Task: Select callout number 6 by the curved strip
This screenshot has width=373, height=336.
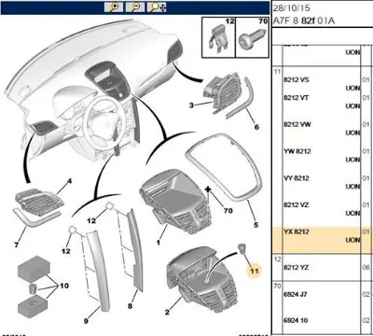Action: click(256, 127)
